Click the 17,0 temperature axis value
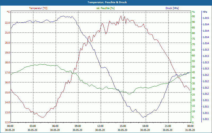The image size is (212, 133). 7,73
